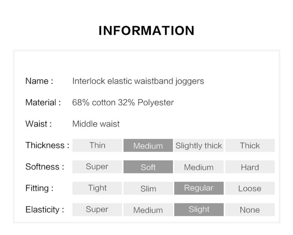
Task: Pick Medium in the Softness row
Action: 199,167
